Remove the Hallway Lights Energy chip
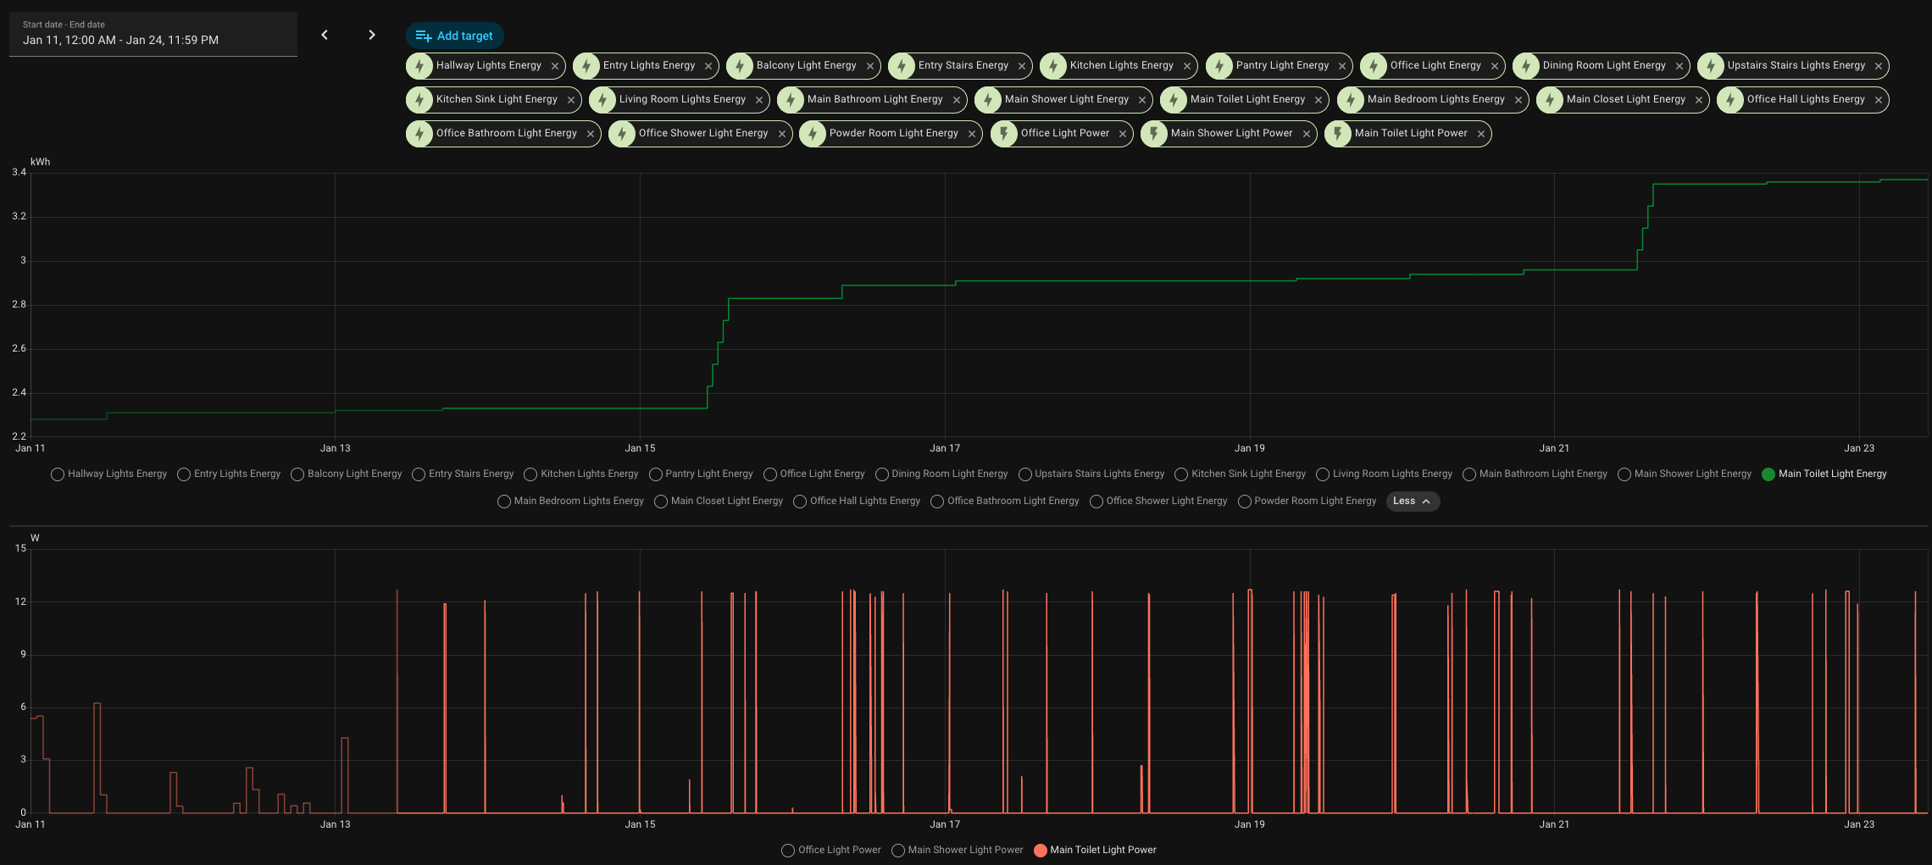 click(x=555, y=66)
